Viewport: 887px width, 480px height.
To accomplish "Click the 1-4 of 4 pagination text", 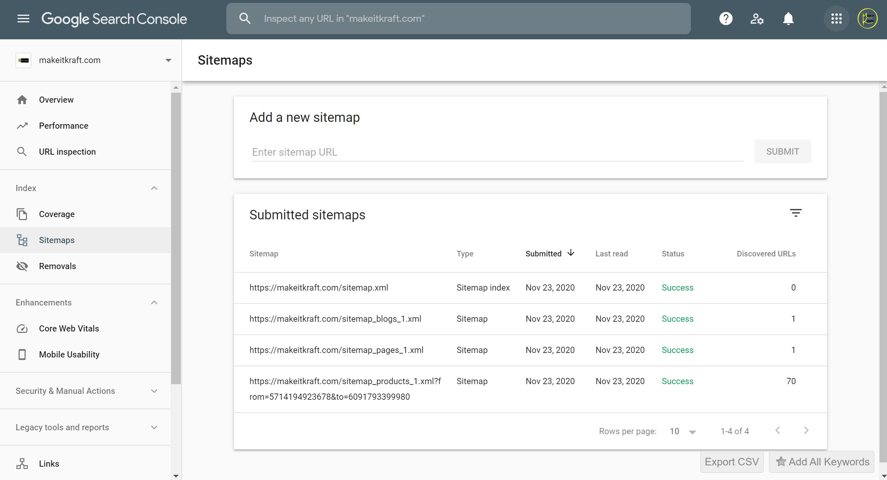I will 735,431.
